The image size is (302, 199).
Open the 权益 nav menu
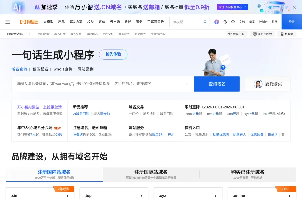click(x=90, y=22)
